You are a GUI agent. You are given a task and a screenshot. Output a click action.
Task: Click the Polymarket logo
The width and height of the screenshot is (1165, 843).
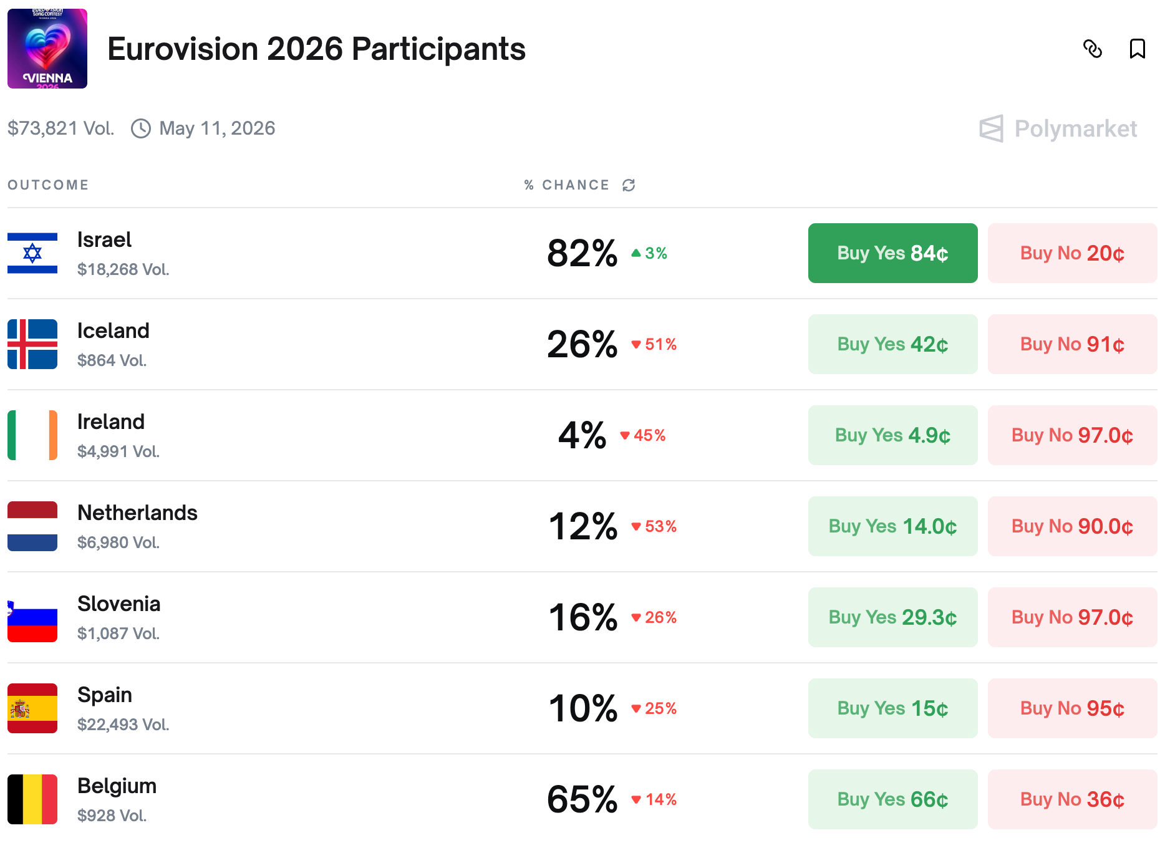[1058, 128]
